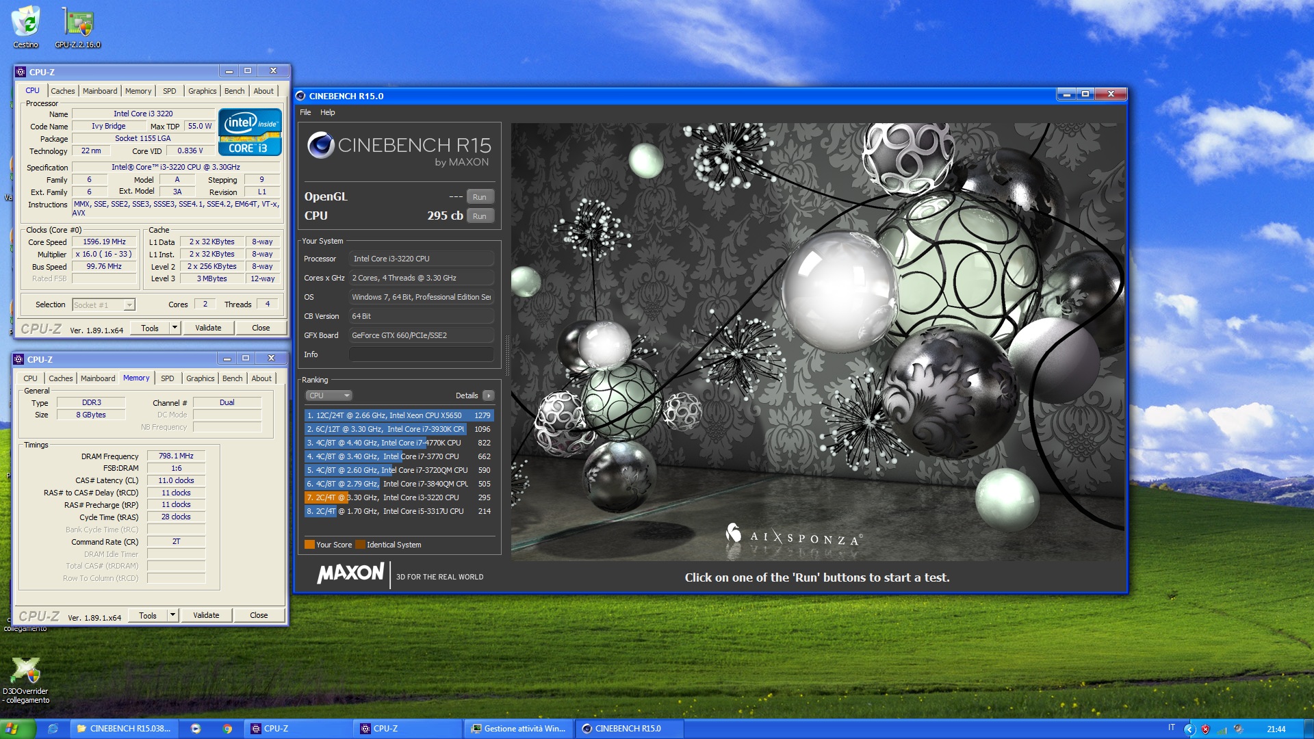Click the Info input field in Your System
Image resolution: width=1314 pixels, height=739 pixels.
coord(422,354)
